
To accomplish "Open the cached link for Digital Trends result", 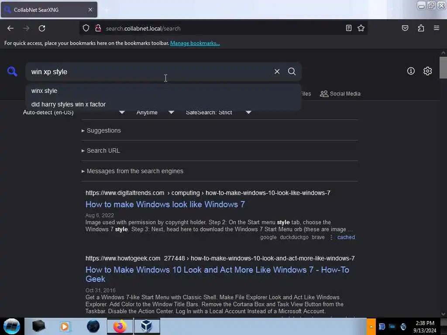I will coord(346,237).
